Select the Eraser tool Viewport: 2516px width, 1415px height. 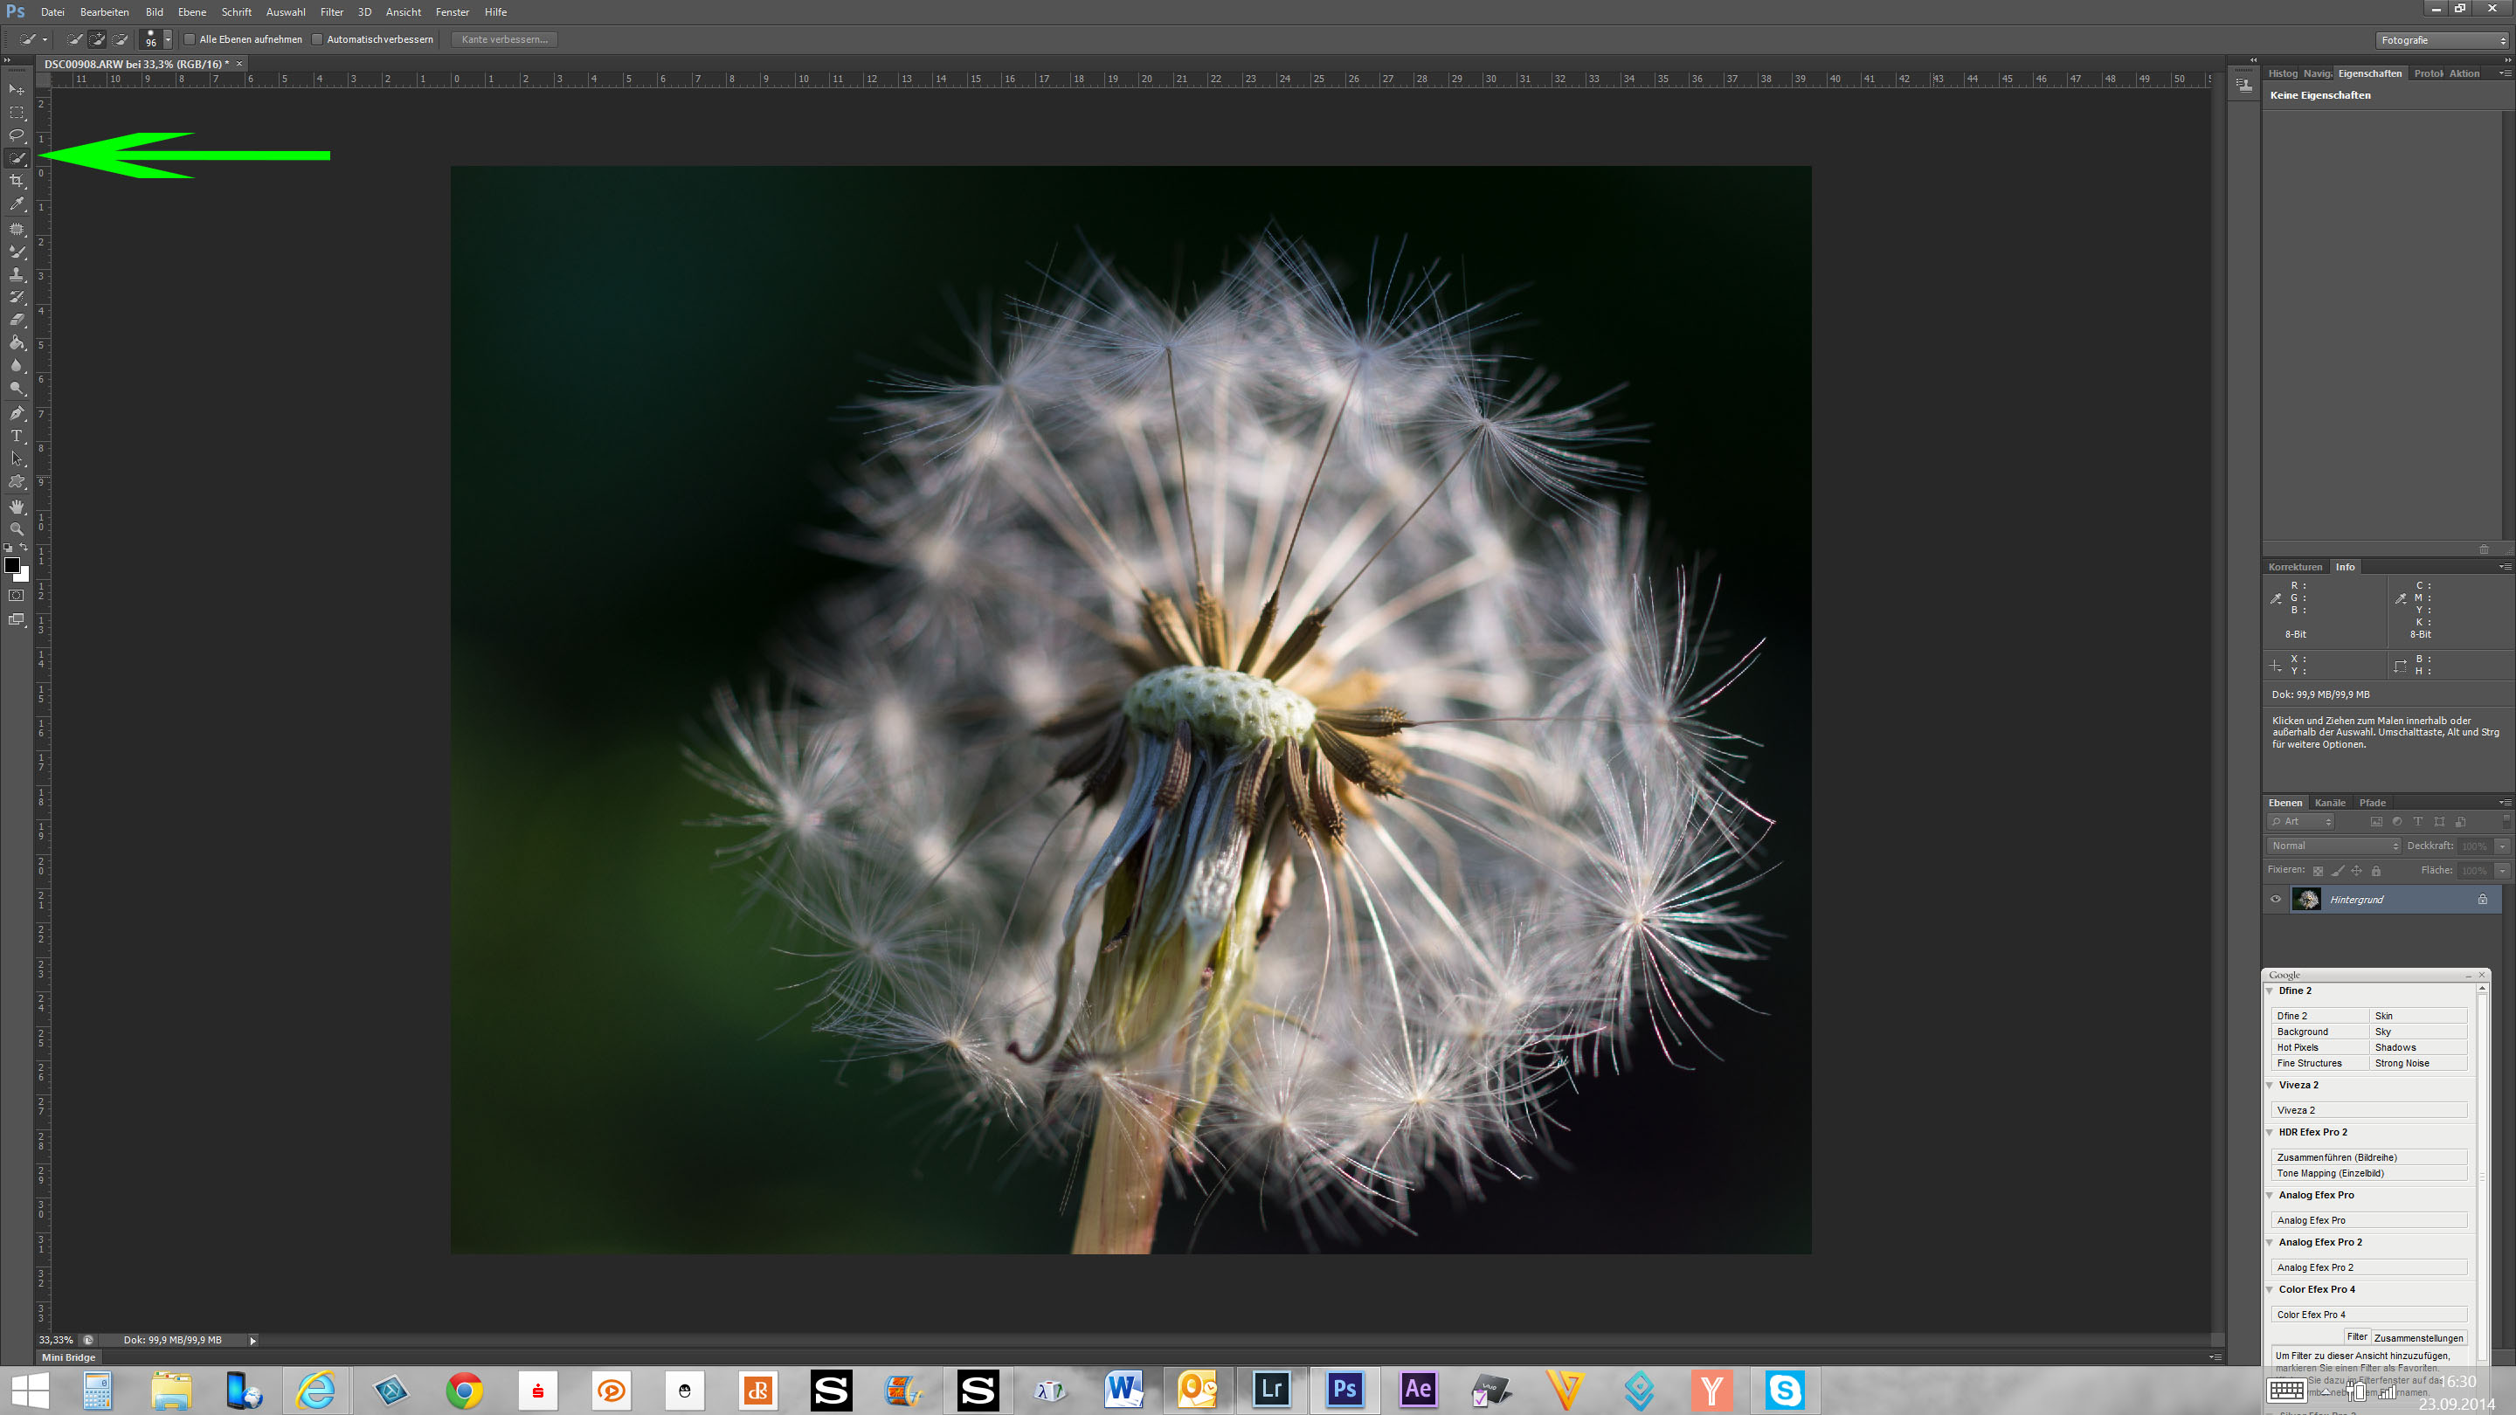pyautogui.click(x=17, y=320)
